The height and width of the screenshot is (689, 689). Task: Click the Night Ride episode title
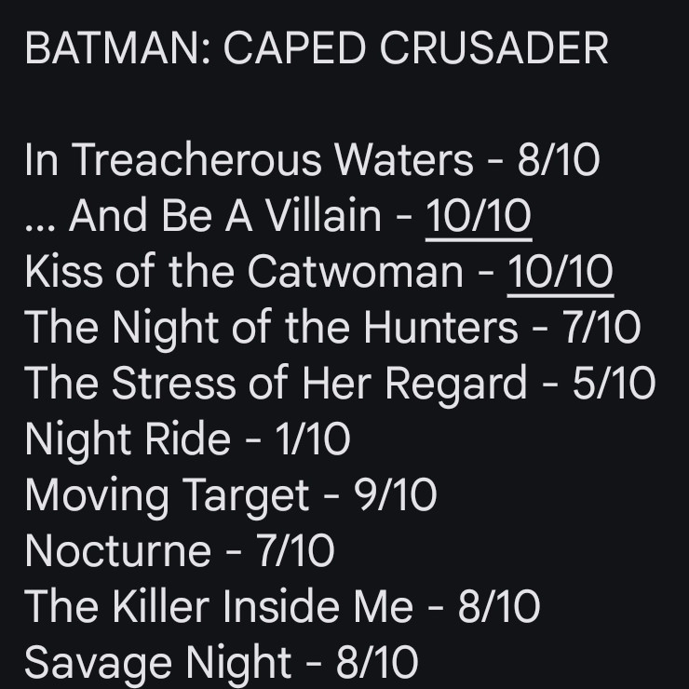[128, 439]
